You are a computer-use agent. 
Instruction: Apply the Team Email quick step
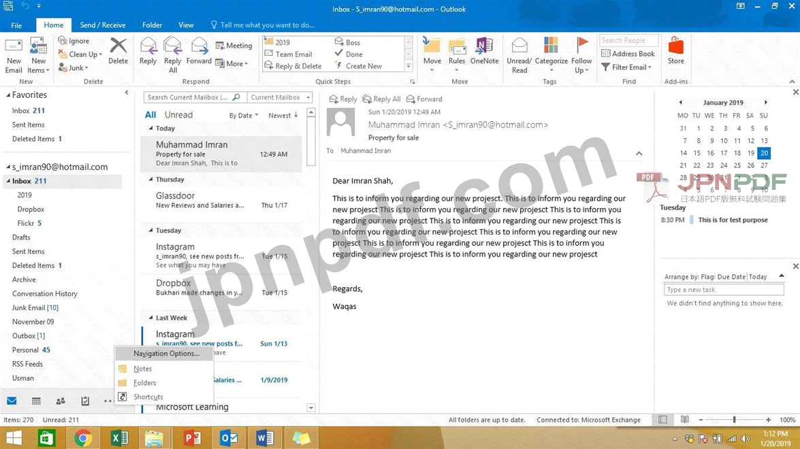288,54
